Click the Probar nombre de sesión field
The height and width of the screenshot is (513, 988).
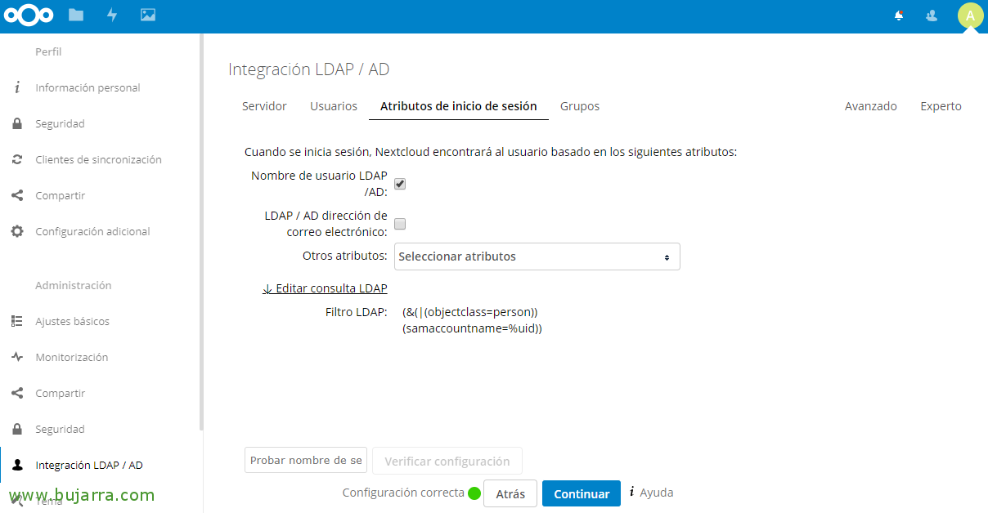pyautogui.click(x=306, y=460)
